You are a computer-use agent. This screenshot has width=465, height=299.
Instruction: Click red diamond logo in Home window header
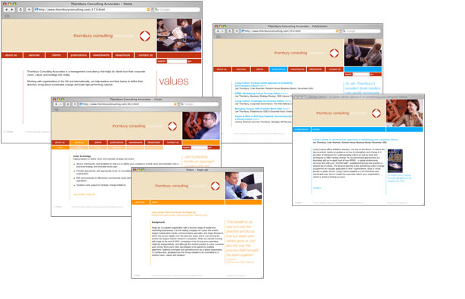144,35
